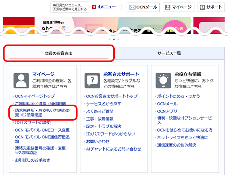The height and width of the screenshot is (175, 228).
Task: Open OCNメール link in お役立ち情報 list
Action: tap(167, 104)
